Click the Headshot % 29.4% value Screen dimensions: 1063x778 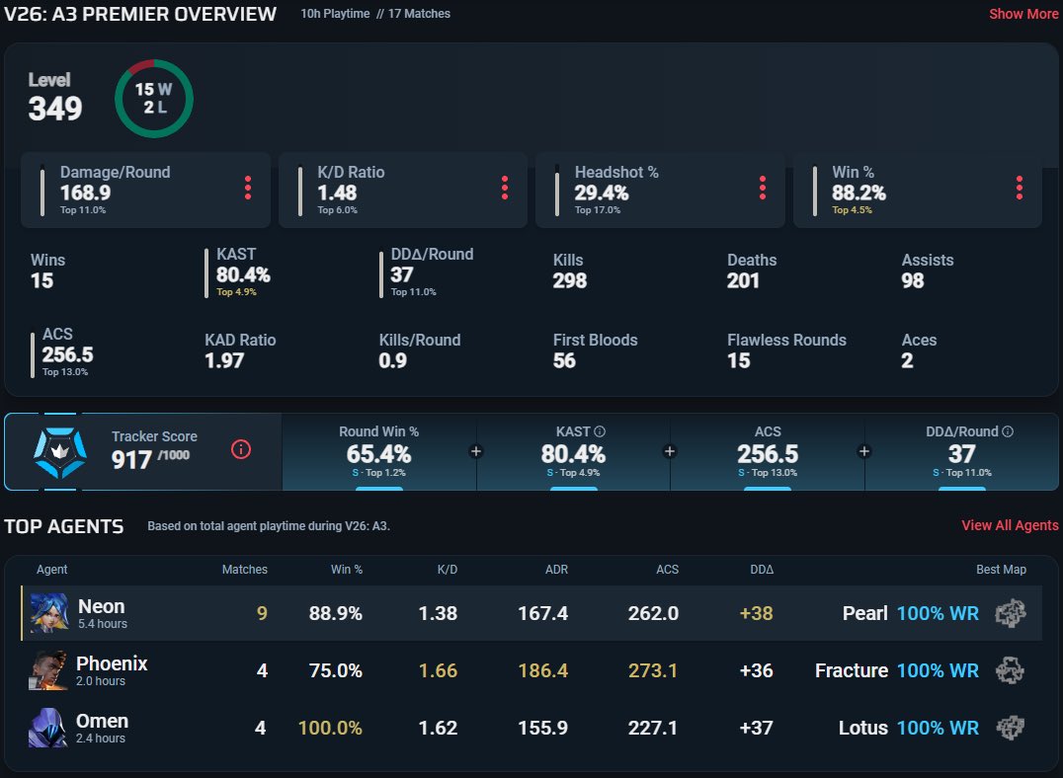[602, 194]
